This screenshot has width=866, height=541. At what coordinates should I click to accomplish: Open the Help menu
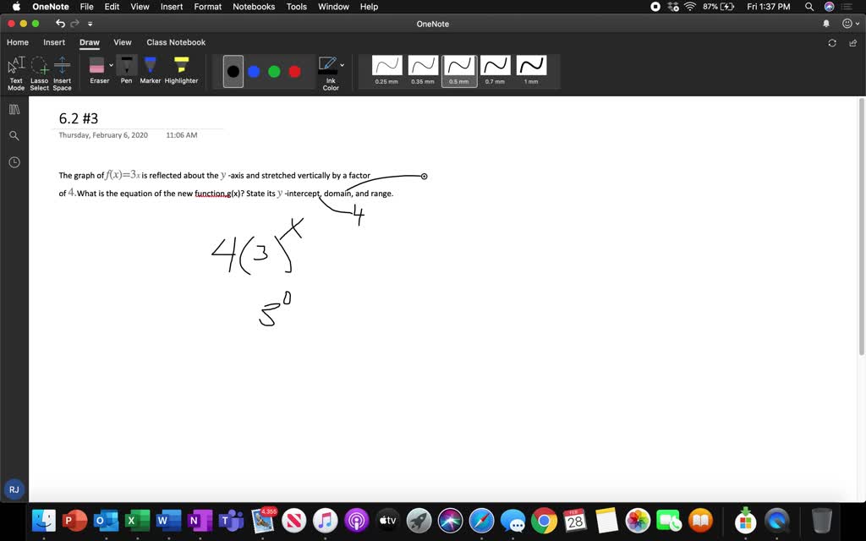tap(369, 7)
